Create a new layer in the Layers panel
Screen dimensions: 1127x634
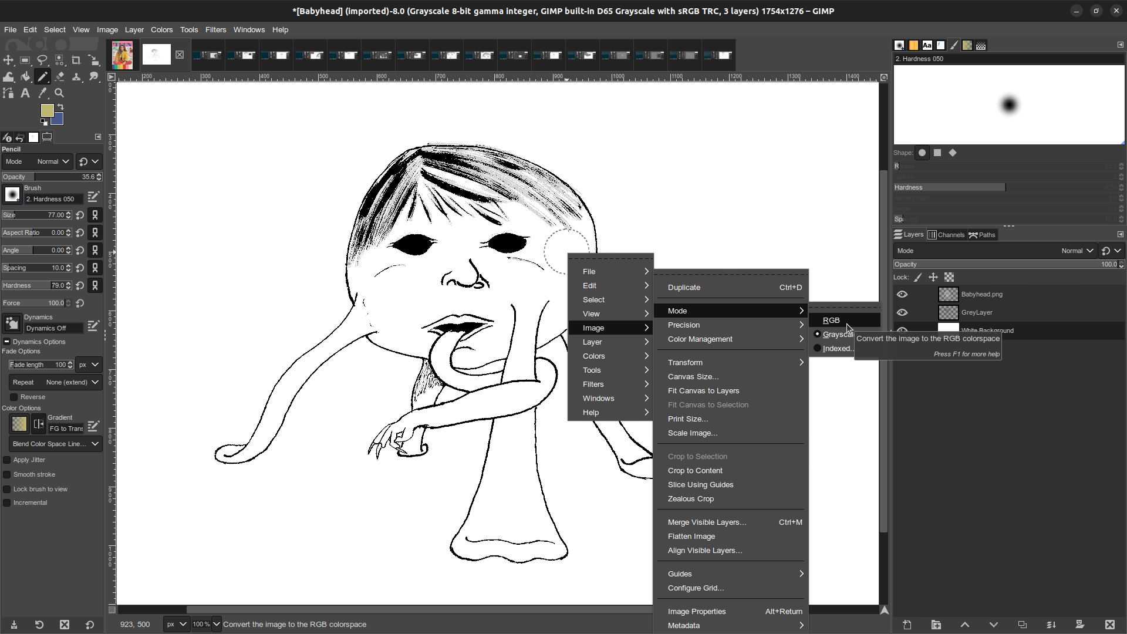pos(907,625)
